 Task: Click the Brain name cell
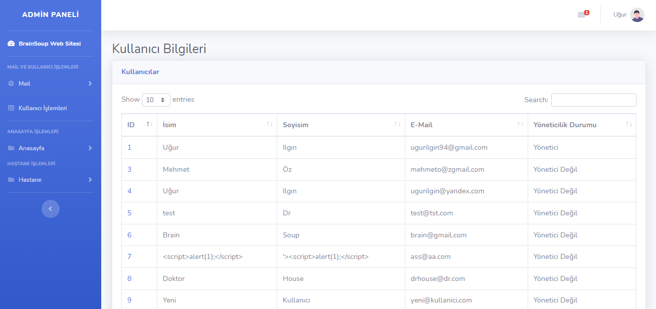click(x=217, y=235)
